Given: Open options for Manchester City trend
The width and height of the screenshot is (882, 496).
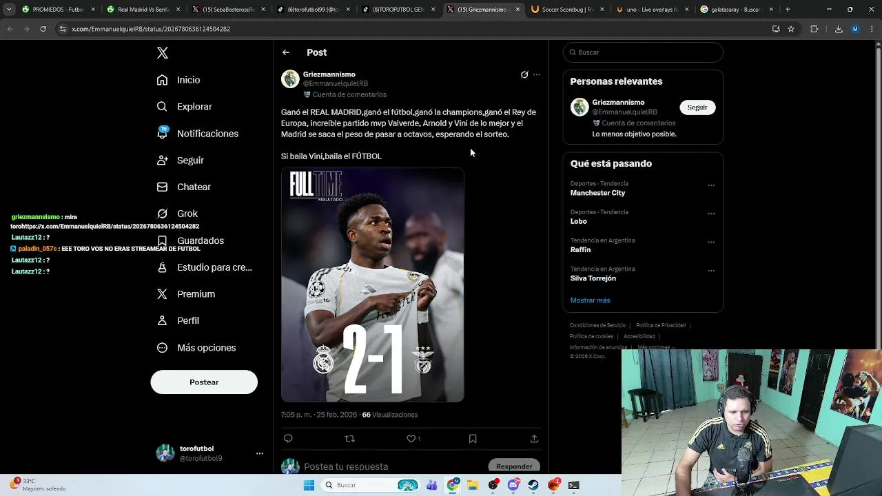Looking at the screenshot, I should coord(711,185).
